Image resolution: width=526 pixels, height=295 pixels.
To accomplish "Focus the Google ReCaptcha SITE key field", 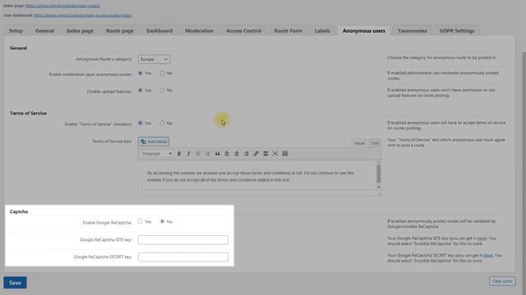I will (183, 240).
